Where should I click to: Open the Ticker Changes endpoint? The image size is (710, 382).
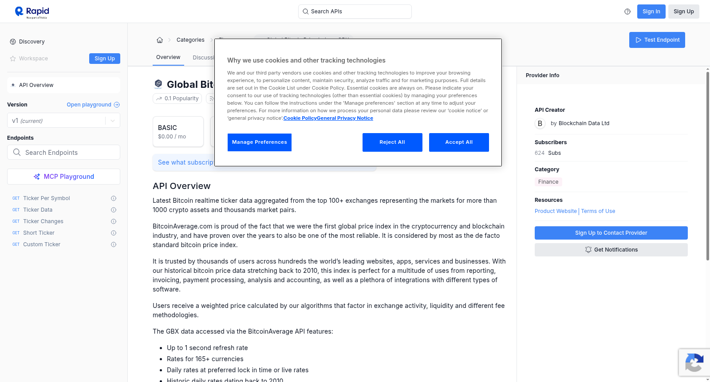(43, 221)
